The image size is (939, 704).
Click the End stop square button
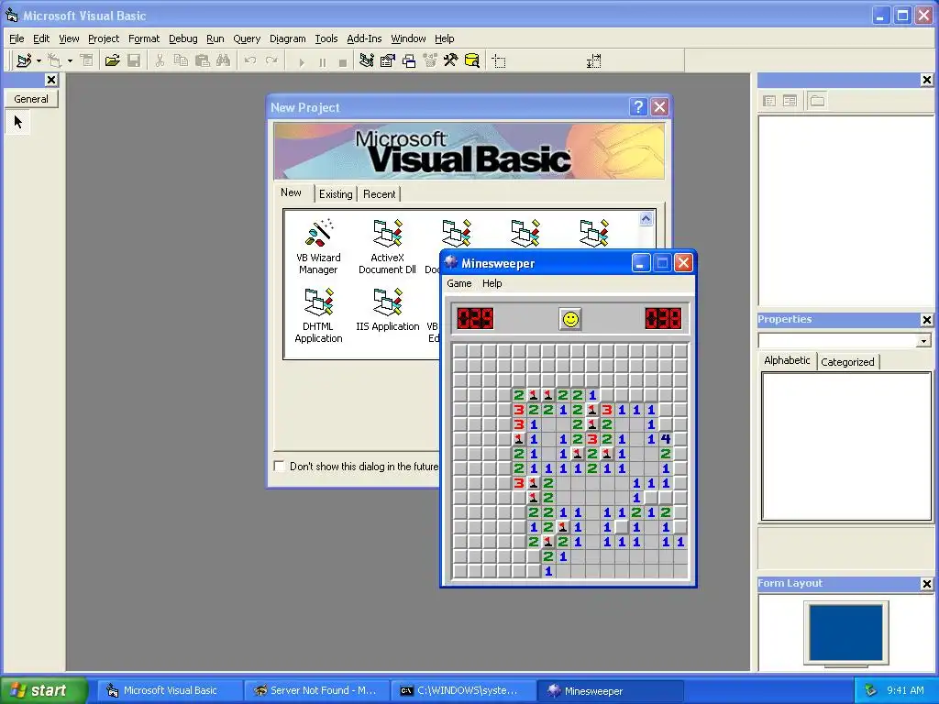(x=343, y=61)
